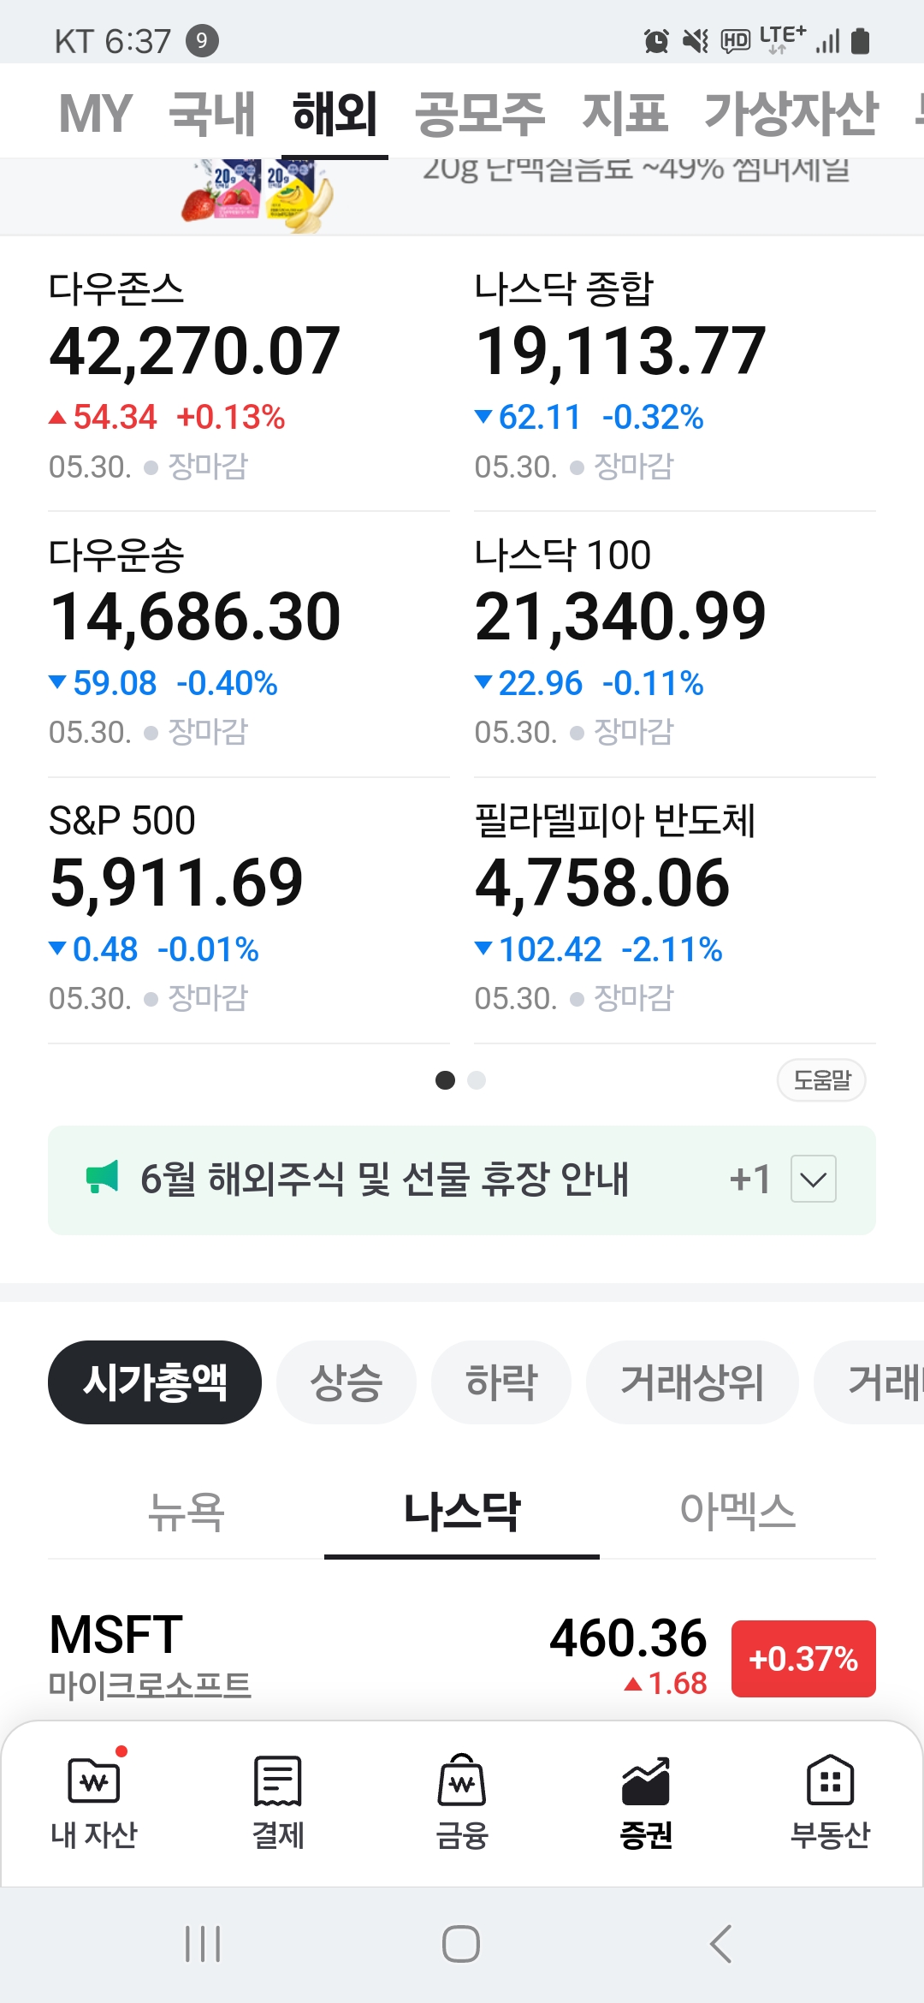Tap the Android home button icon
The width and height of the screenshot is (924, 2003).
click(461, 1943)
